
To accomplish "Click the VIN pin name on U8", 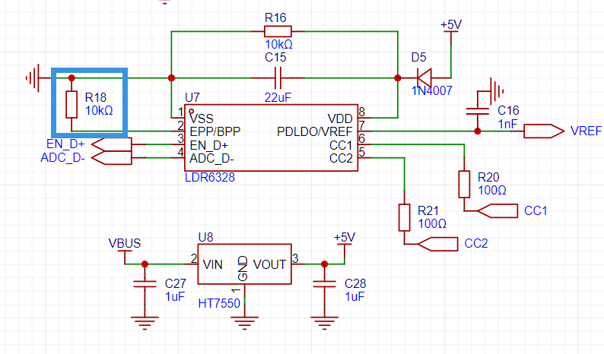I will pos(213,264).
